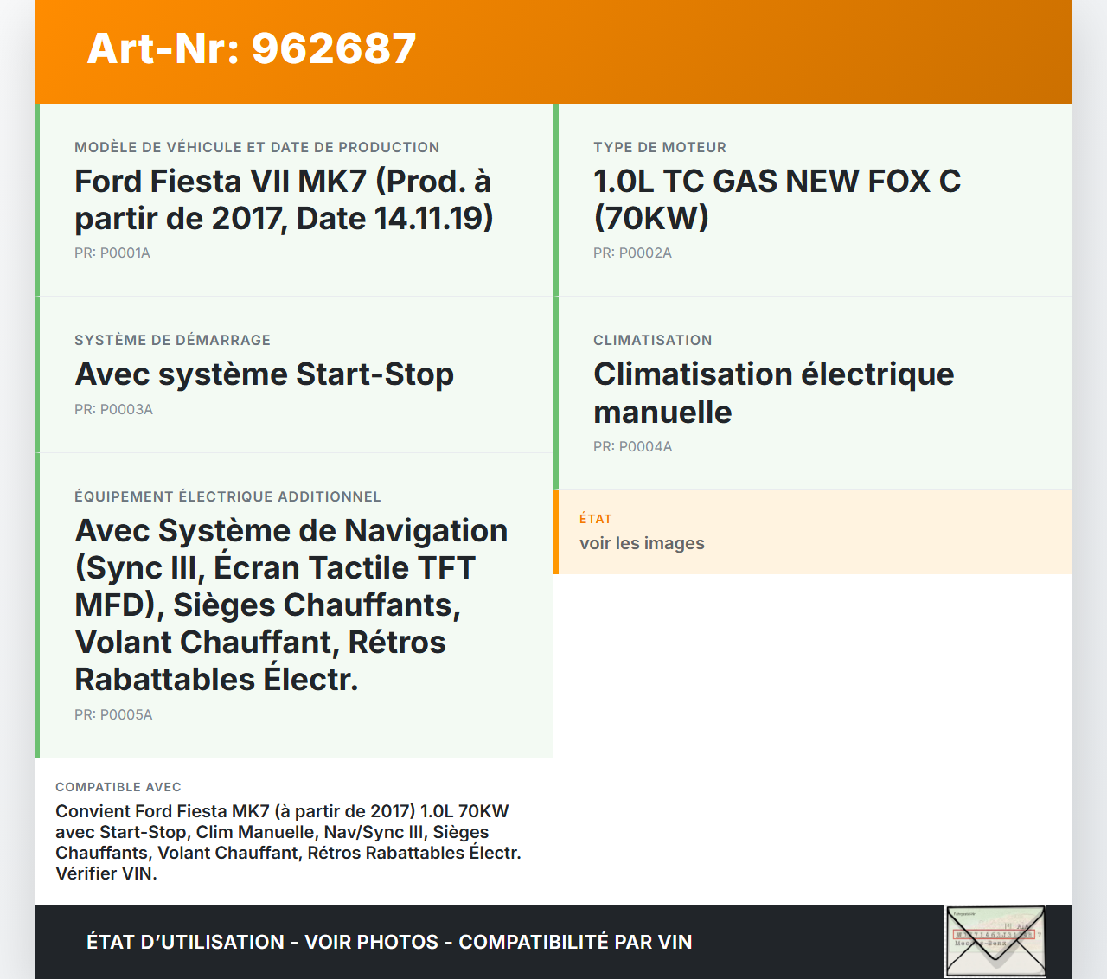
Task: Select the "Avec système Start-Stop" value
Action: [264, 374]
